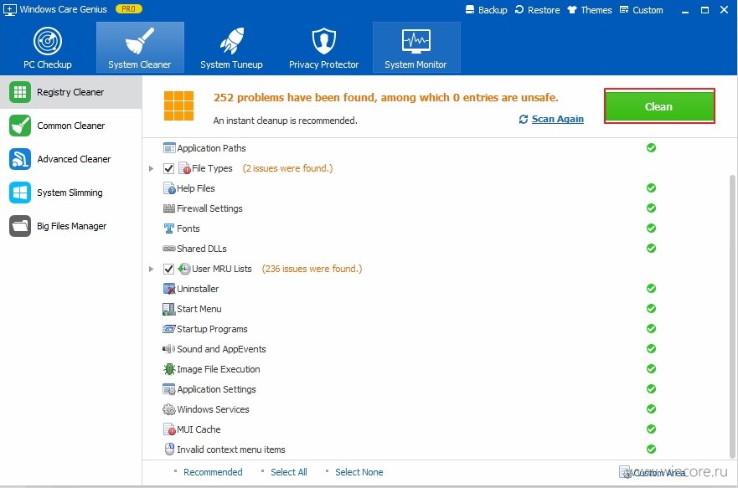738x488 pixels.
Task: Click the Backup drive icon
Action: coord(470,9)
